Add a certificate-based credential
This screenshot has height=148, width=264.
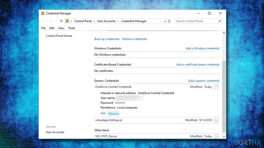pos(198,64)
